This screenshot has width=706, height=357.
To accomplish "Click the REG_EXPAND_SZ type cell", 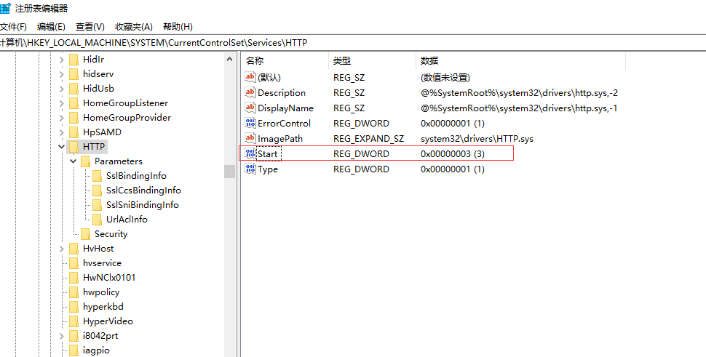I will coord(368,138).
